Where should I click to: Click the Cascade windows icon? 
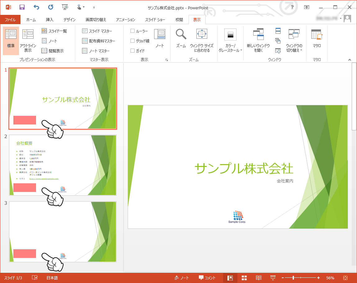click(x=278, y=41)
